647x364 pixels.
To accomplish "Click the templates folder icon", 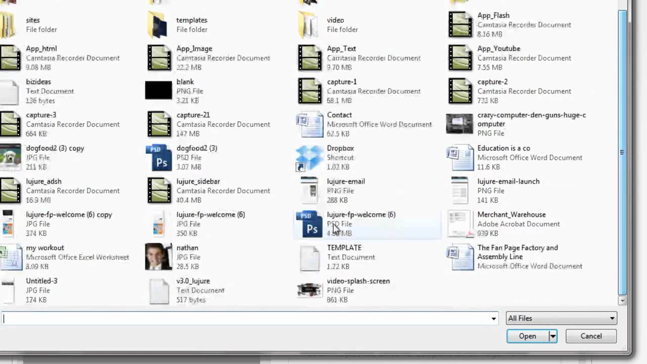I will click(x=158, y=25).
